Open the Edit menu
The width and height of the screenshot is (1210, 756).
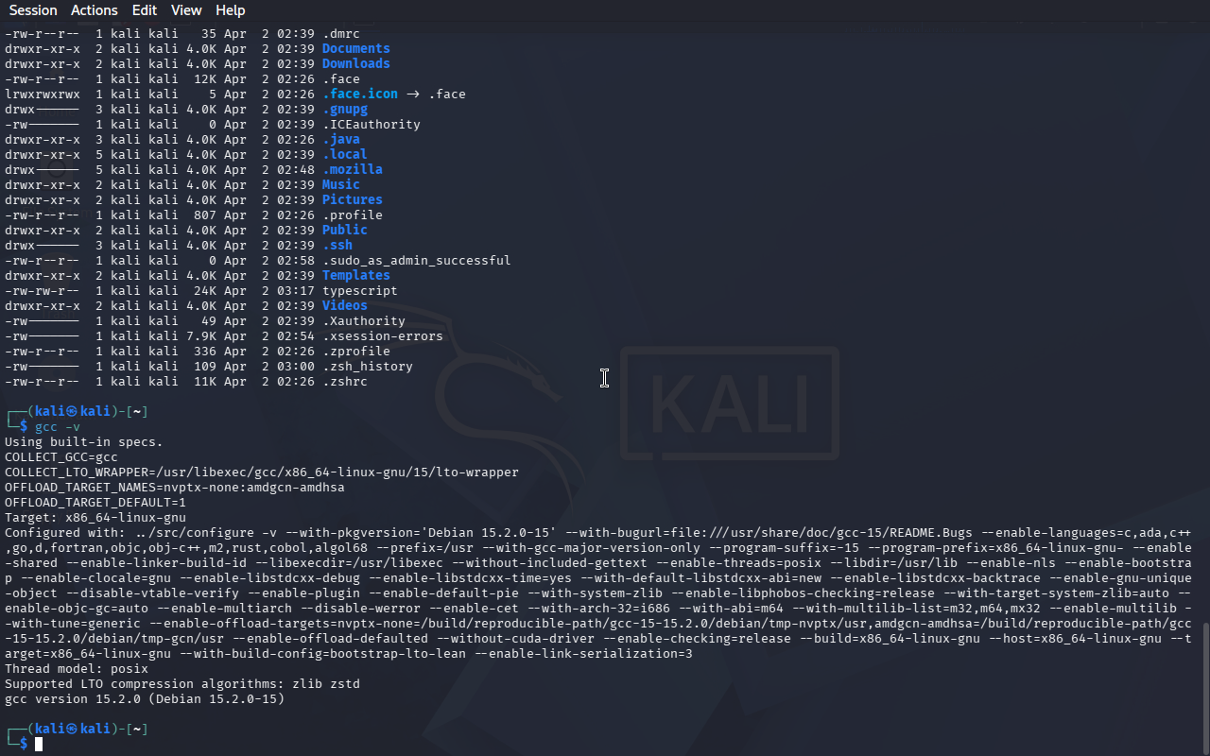[x=145, y=10]
